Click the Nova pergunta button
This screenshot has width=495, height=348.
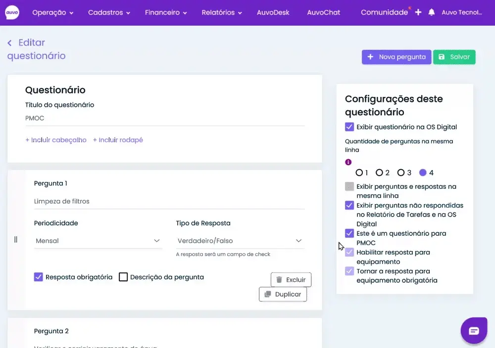(396, 57)
